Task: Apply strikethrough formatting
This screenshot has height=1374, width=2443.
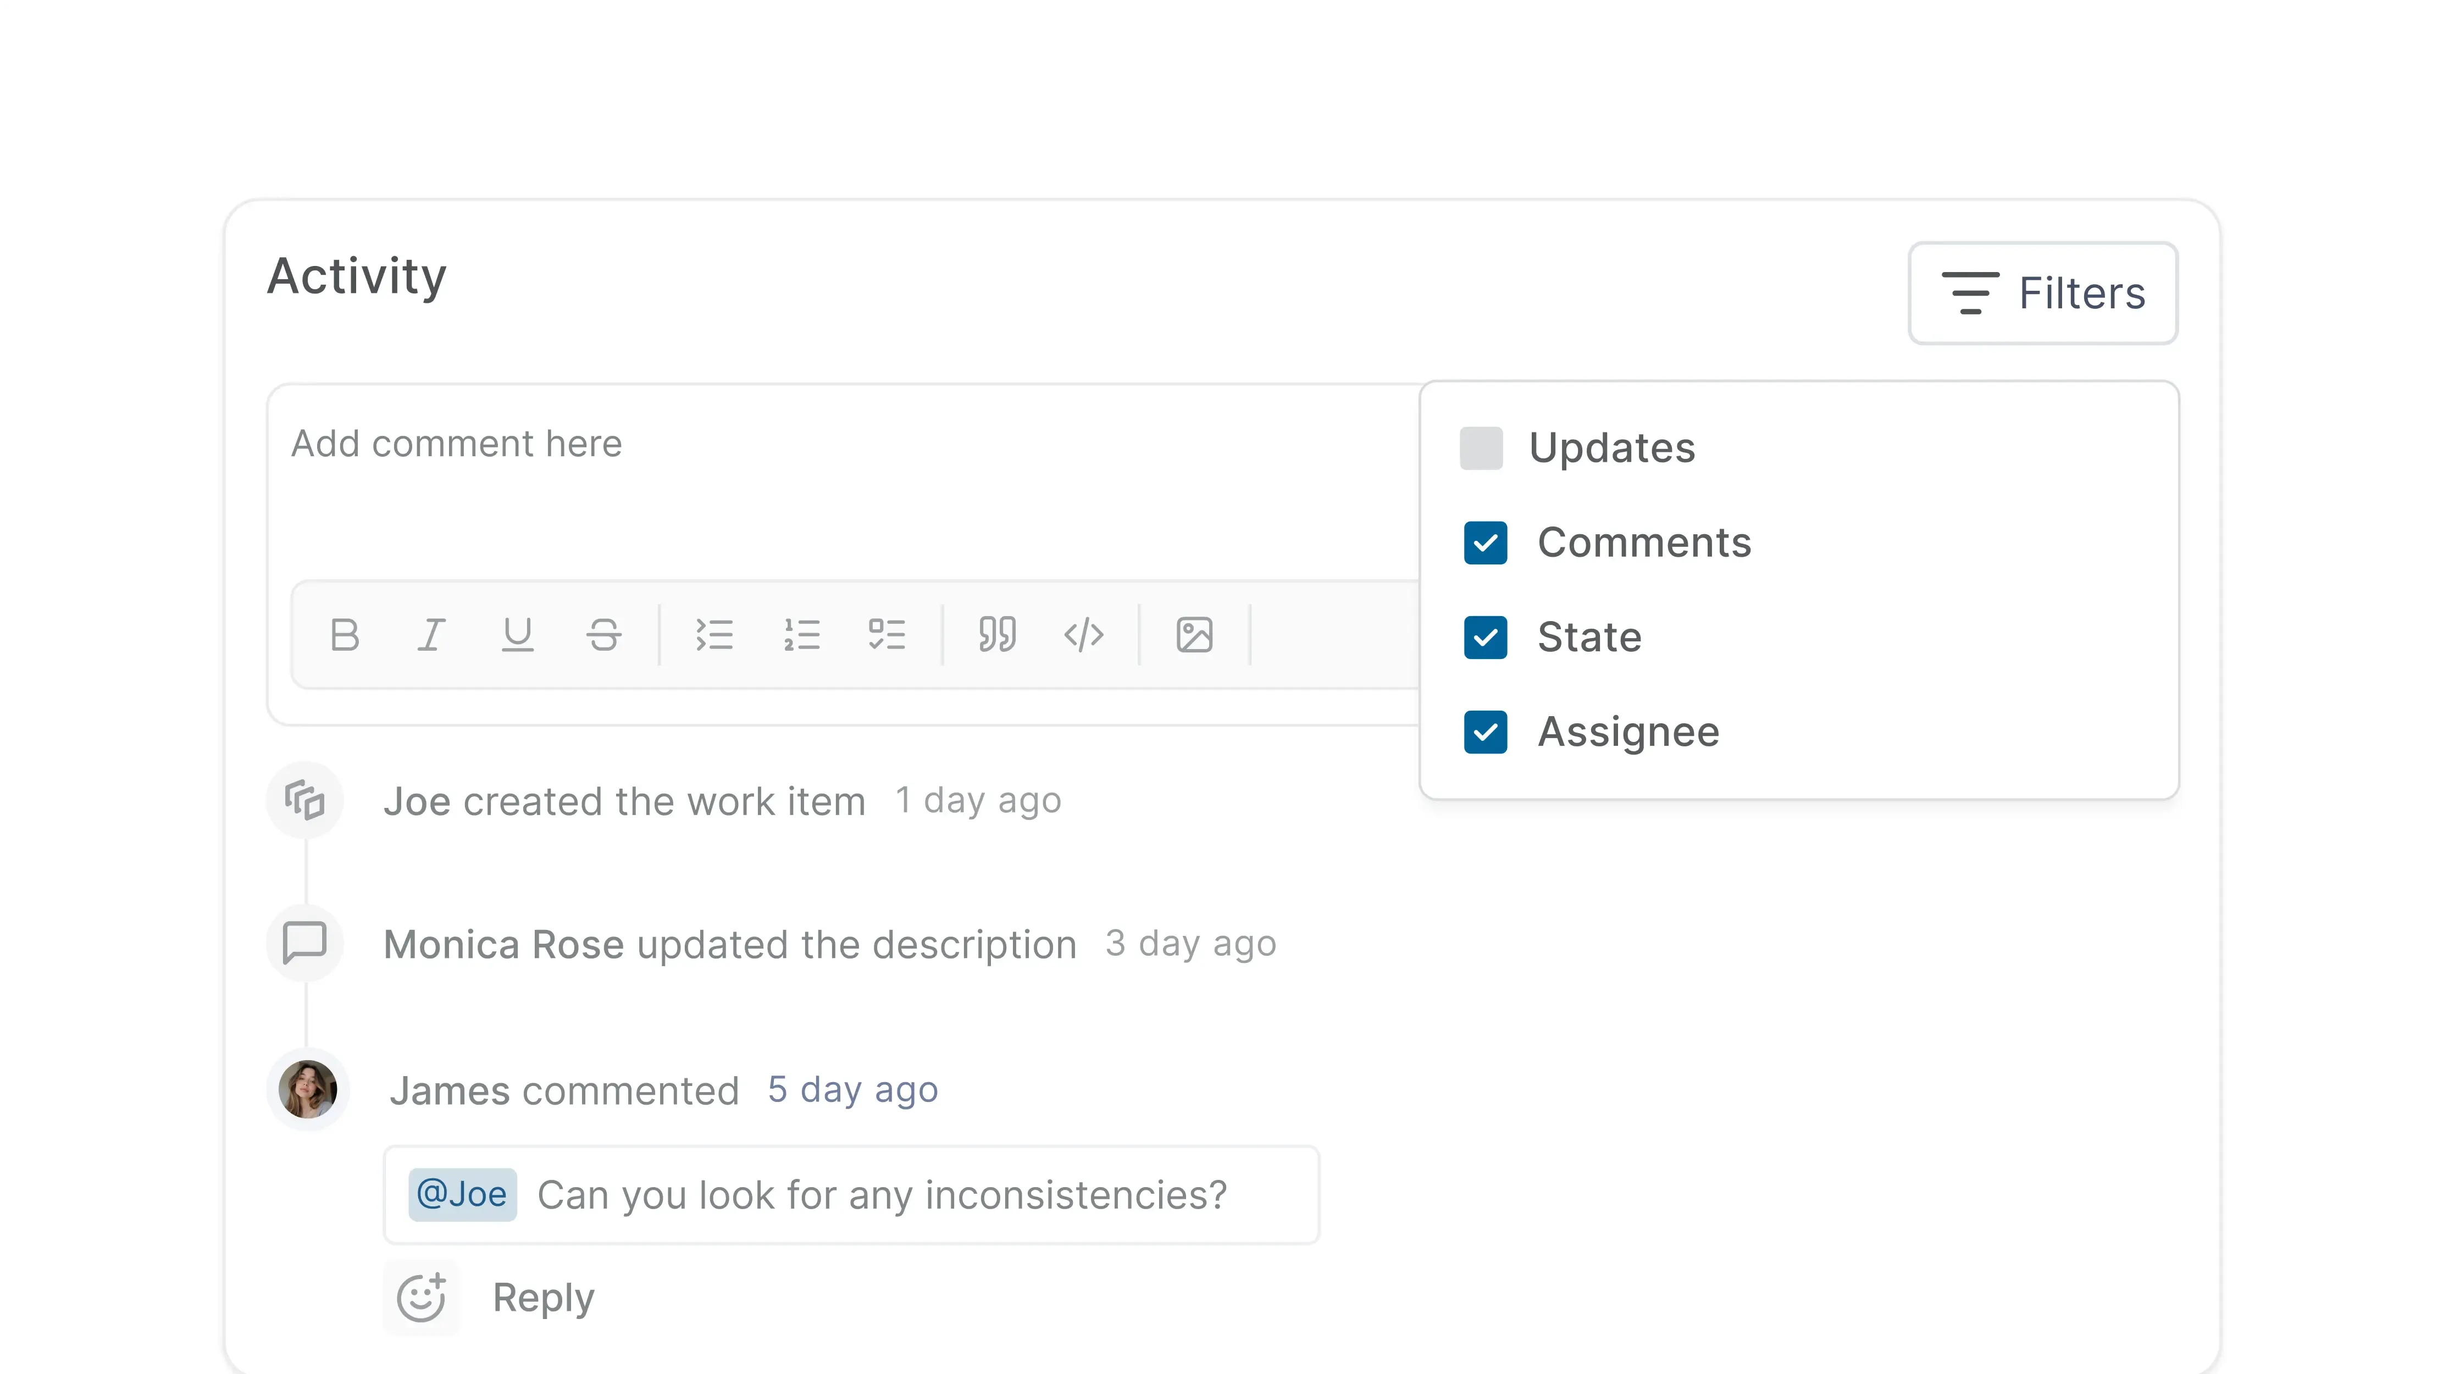Action: pyautogui.click(x=604, y=634)
